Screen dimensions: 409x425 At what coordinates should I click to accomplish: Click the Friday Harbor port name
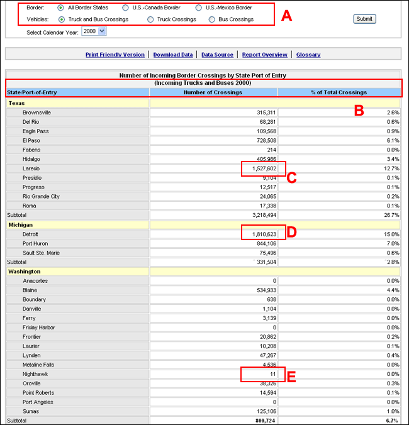tap(39, 328)
